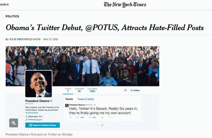
Task: Click the follow-person icon under the tweet
Action: (102, 117)
